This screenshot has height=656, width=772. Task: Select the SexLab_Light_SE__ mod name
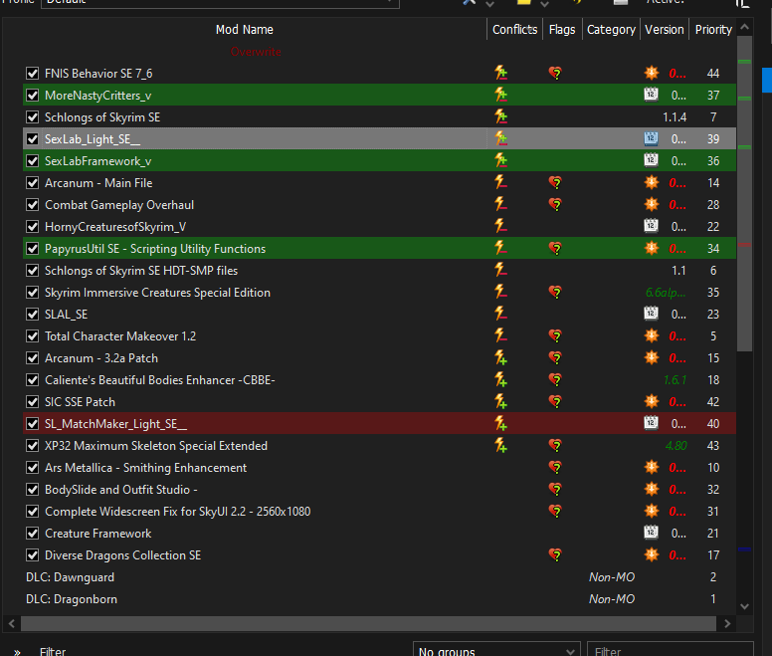93,139
